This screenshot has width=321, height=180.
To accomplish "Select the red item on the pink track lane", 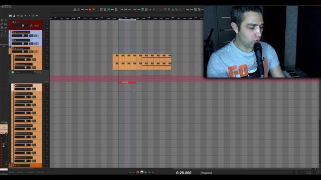I will pos(127,82).
